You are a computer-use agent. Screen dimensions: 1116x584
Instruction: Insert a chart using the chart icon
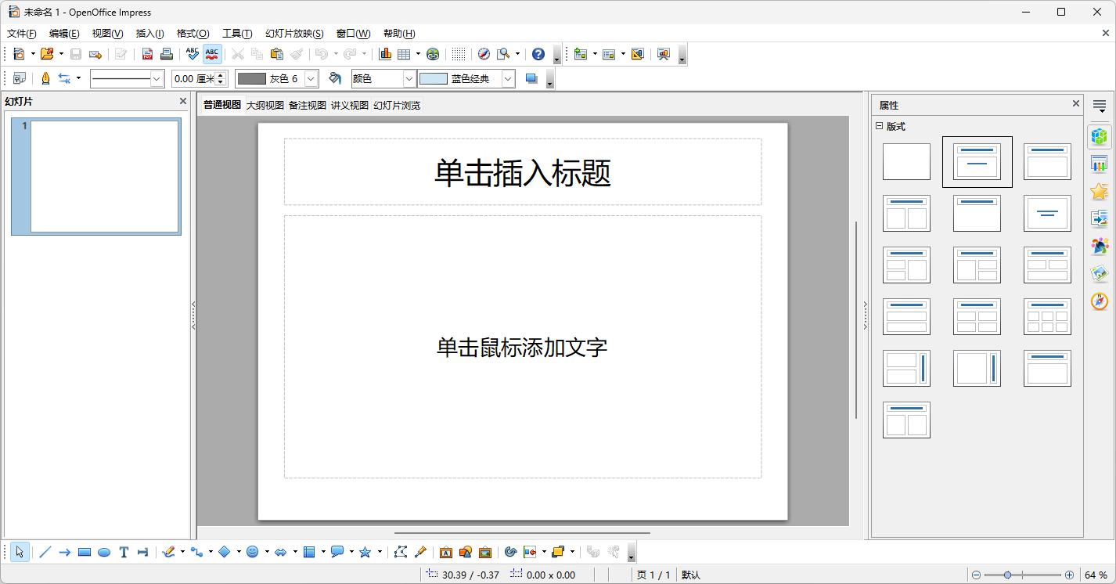click(x=385, y=54)
